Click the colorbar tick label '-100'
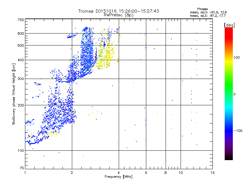This screenshot has width=250, height=188. click(x=238, y=131)
